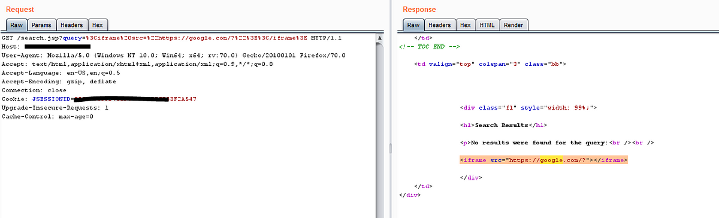
Task: Open the Request Headers tab
Action: coord(71,25)
